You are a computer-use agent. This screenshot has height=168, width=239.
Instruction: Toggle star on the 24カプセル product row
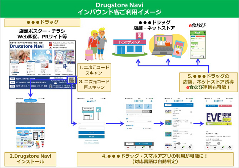pos(191,134)
